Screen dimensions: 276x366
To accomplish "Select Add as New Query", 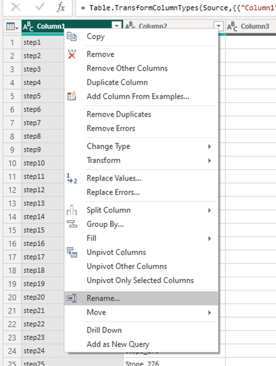I will 118,344.
